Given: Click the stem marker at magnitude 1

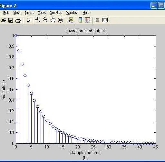Looking at the screenshot, I should 16,35.
